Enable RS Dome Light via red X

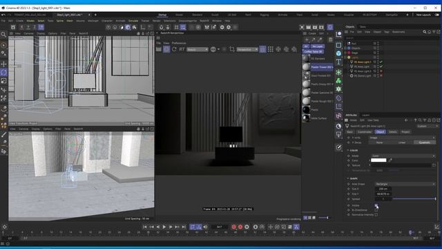tap(381, 75)
